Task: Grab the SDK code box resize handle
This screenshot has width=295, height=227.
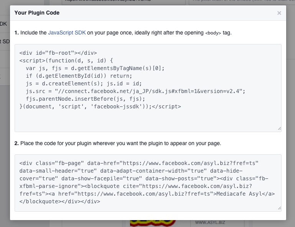Action: click(279, 129)
